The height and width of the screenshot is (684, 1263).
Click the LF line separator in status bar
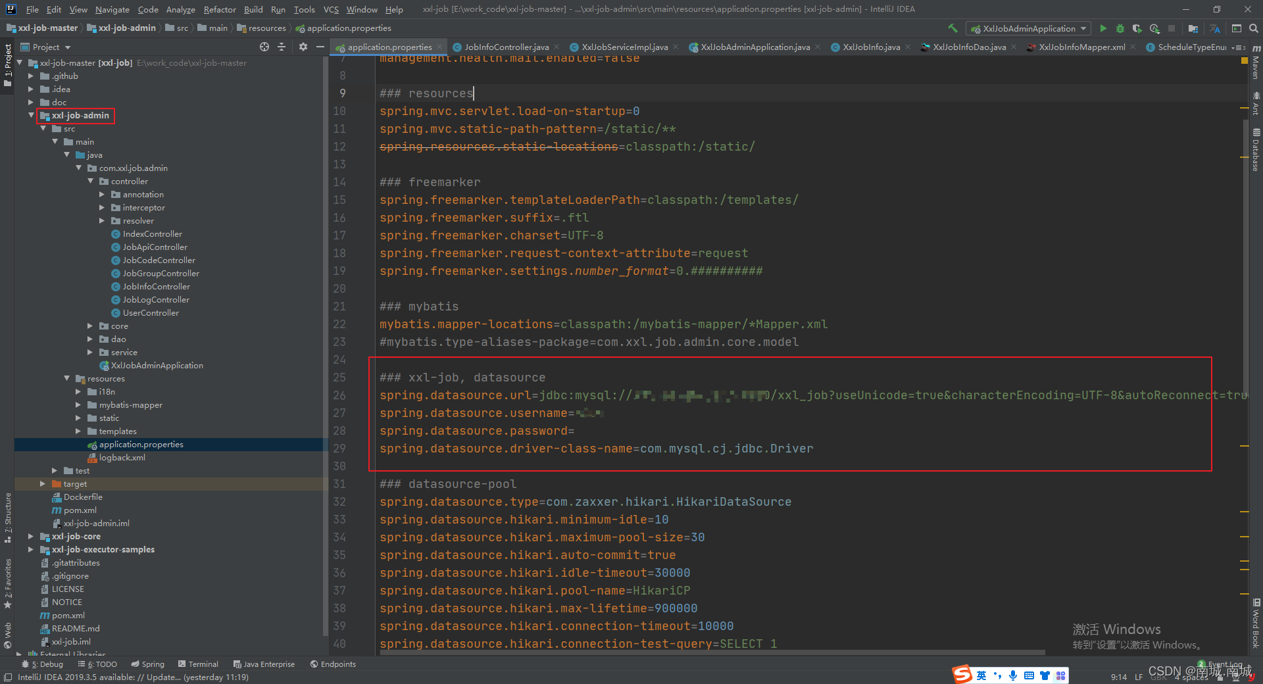(1138, 677)
